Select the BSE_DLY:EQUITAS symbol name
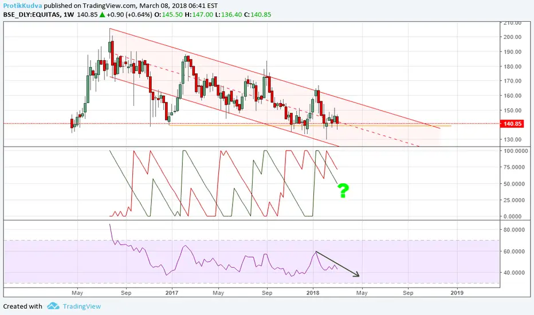The width and height of the screenshot is (534, 315). pos(32,15)
